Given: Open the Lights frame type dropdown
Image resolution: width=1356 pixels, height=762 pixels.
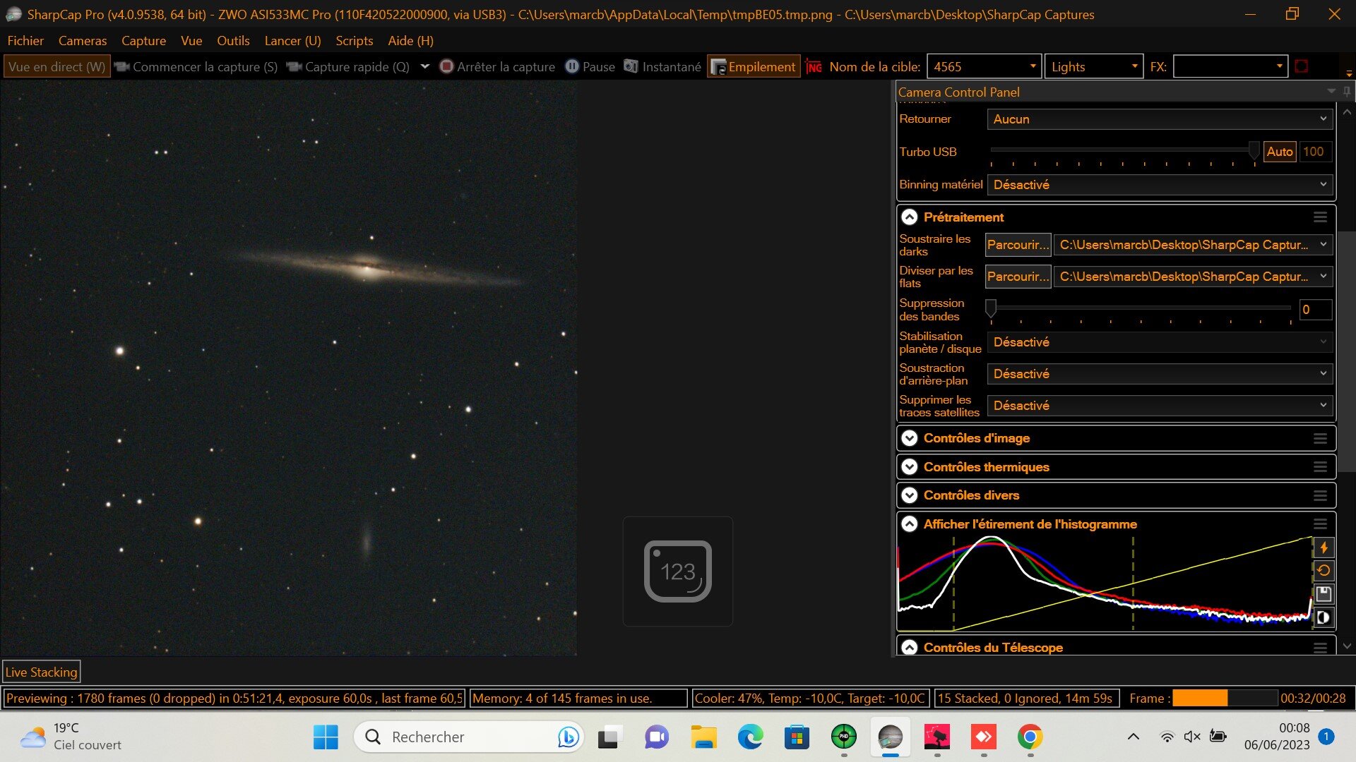Looking at the screenshot, I should point(1093,67).
